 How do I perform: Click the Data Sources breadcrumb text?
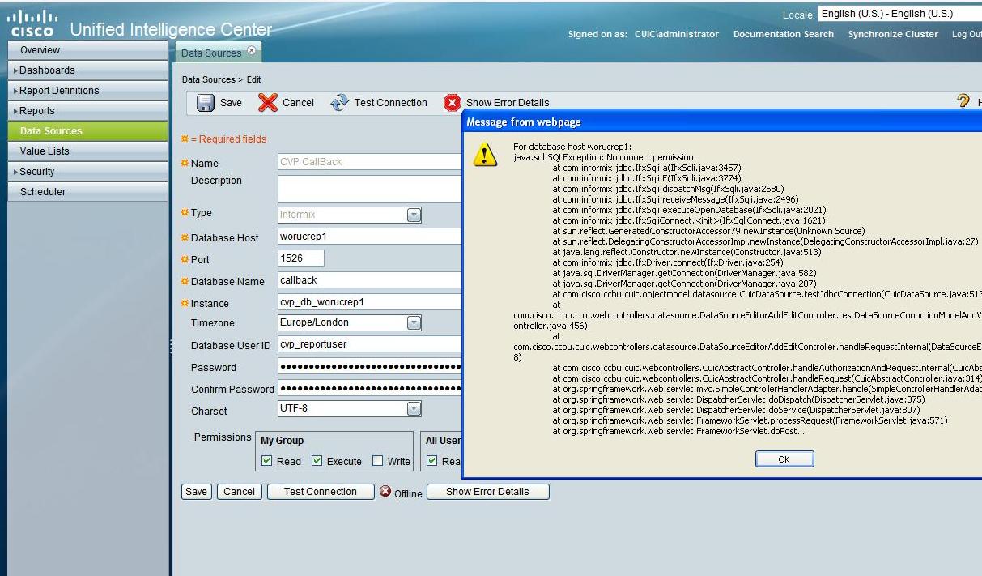(207, 79)
